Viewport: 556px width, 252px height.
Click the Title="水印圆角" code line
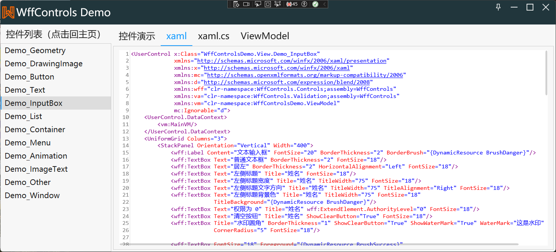pyautogui.click(x=357, y=223)
